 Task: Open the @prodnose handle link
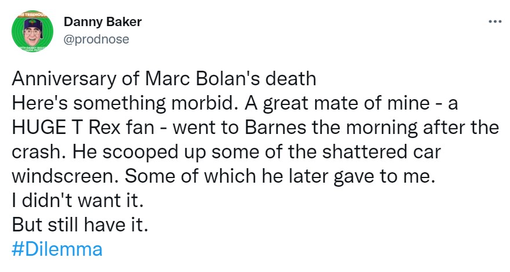tap(96, 39)
